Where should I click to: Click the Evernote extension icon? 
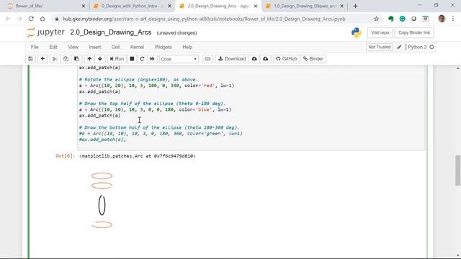tap(390, 19)
